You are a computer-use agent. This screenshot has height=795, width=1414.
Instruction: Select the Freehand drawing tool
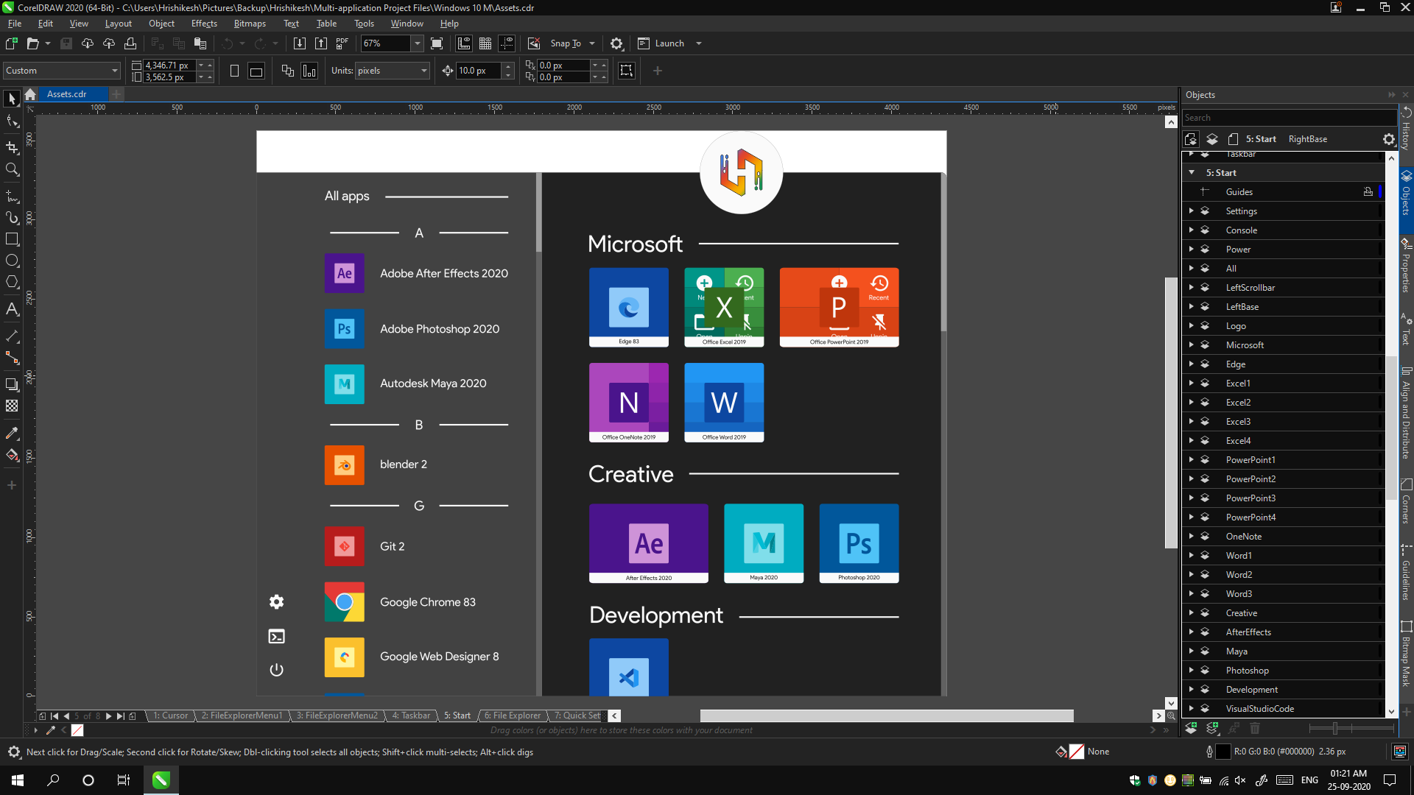(x=12, y=197)
